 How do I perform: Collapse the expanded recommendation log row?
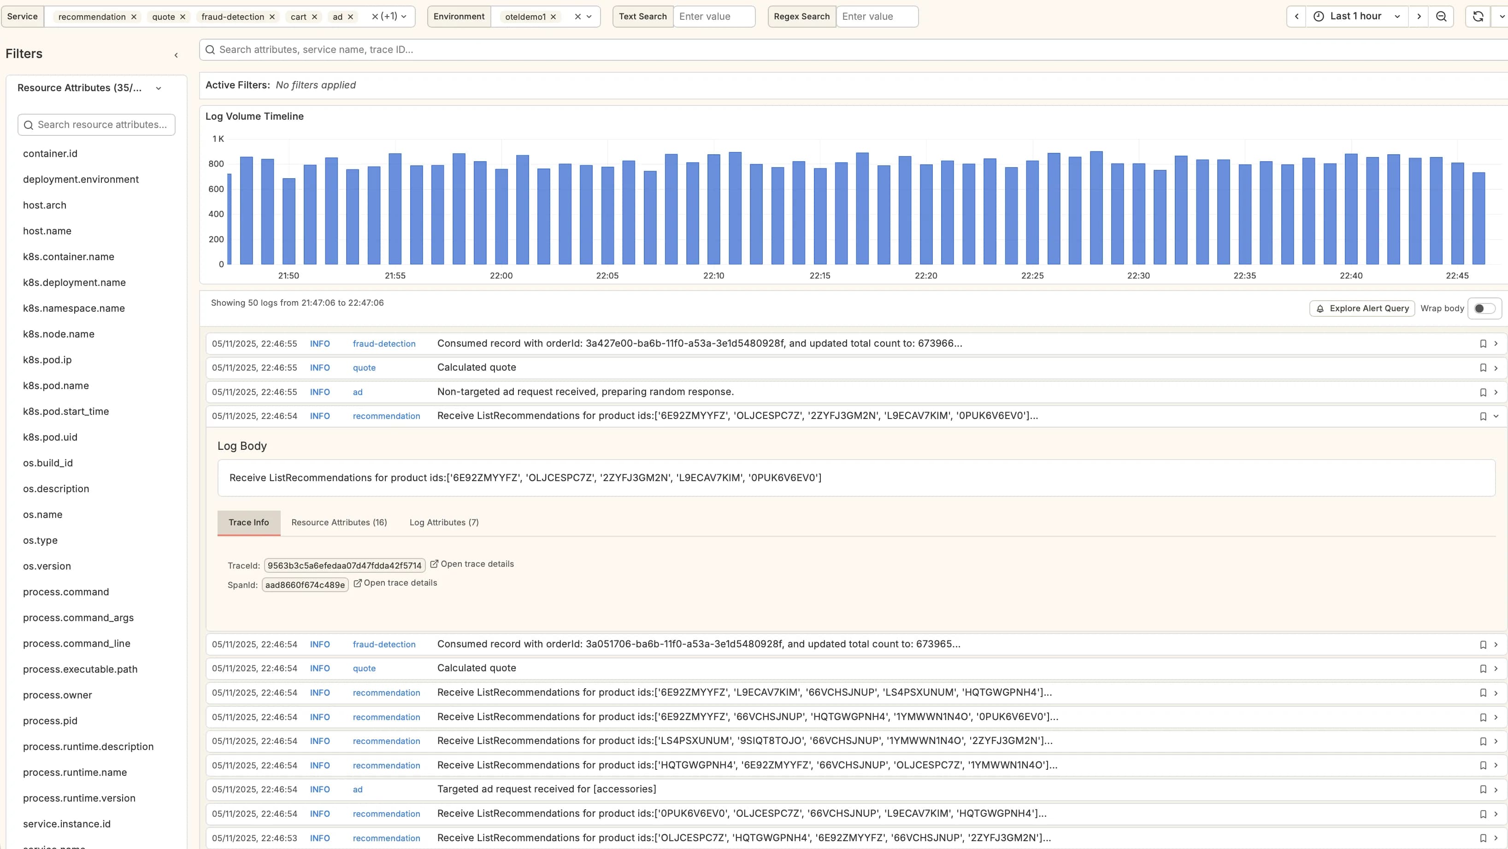pos(1496,416)
